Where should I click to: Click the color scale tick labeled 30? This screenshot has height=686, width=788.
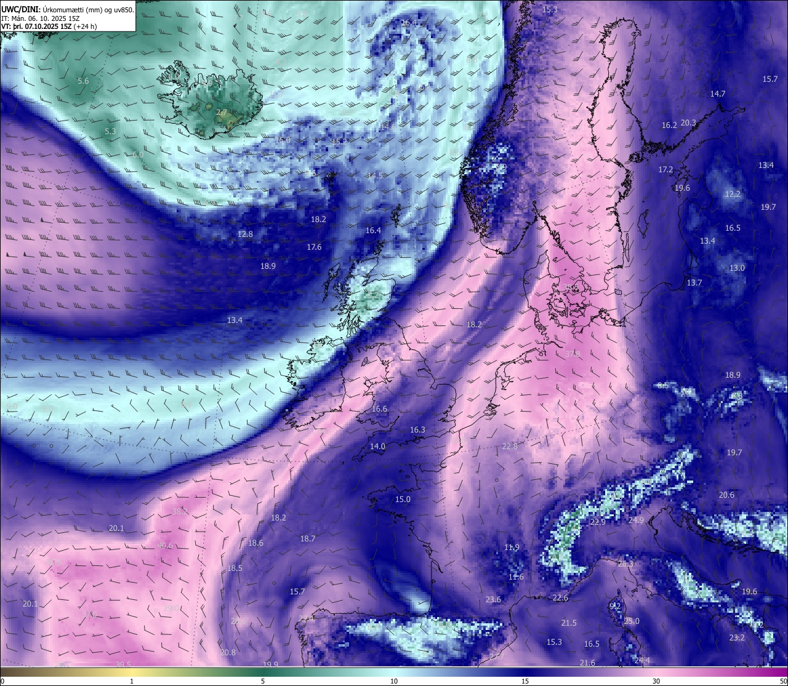click(656, 681)
